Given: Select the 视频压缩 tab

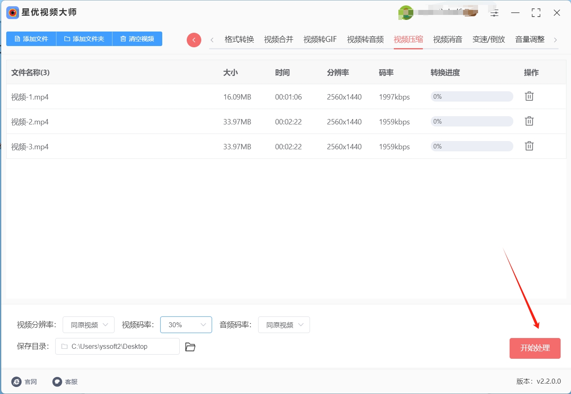Looking at the screenshot, I should click(x=408, y=39).
